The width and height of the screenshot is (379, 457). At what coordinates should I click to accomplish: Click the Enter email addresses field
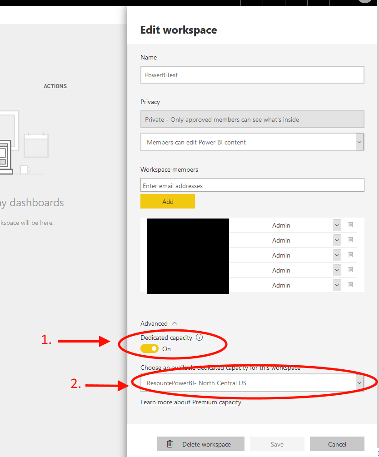(252, 185)
